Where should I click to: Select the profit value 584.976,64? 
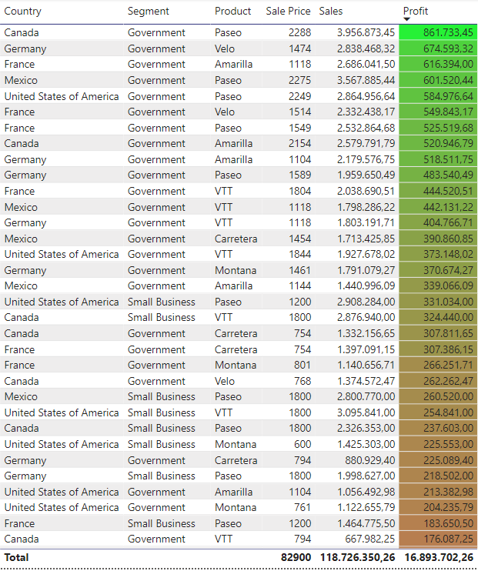click(448, 96)
